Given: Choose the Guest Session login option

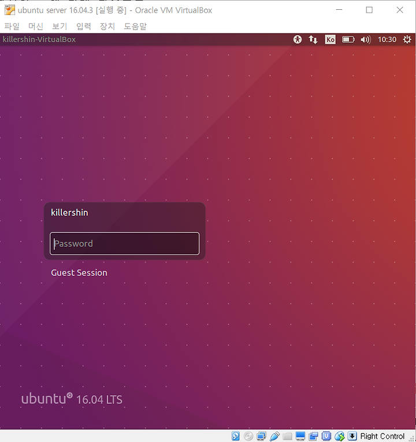Looking at the screenshot, I should (79, 272).
